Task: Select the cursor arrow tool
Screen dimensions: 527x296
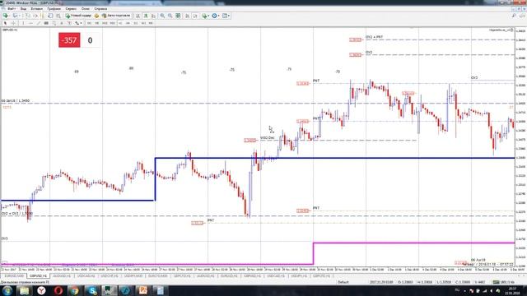Action: 6,23
